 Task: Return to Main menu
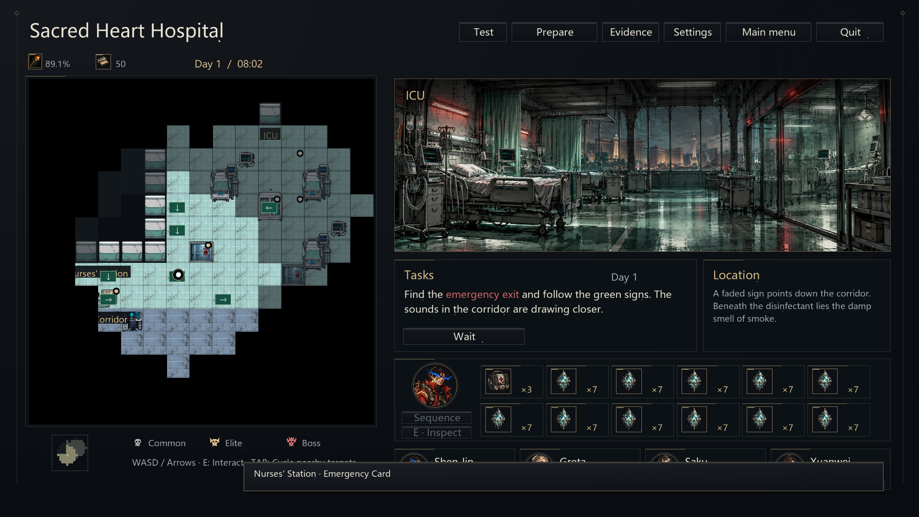[x=768, y=32]
